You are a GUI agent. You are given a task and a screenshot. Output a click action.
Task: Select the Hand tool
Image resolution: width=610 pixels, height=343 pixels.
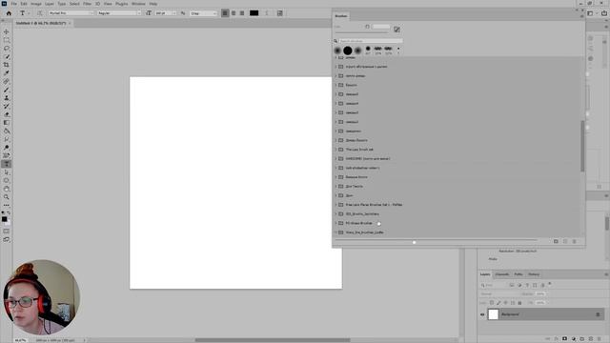(7, 189)
